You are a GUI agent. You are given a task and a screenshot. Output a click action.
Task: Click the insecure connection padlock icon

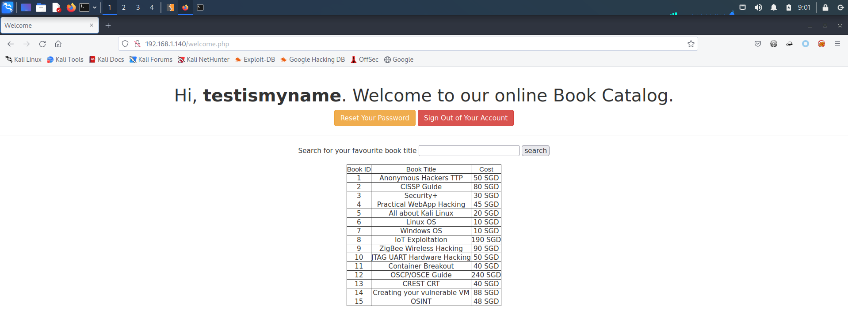(x=138, y=44)
